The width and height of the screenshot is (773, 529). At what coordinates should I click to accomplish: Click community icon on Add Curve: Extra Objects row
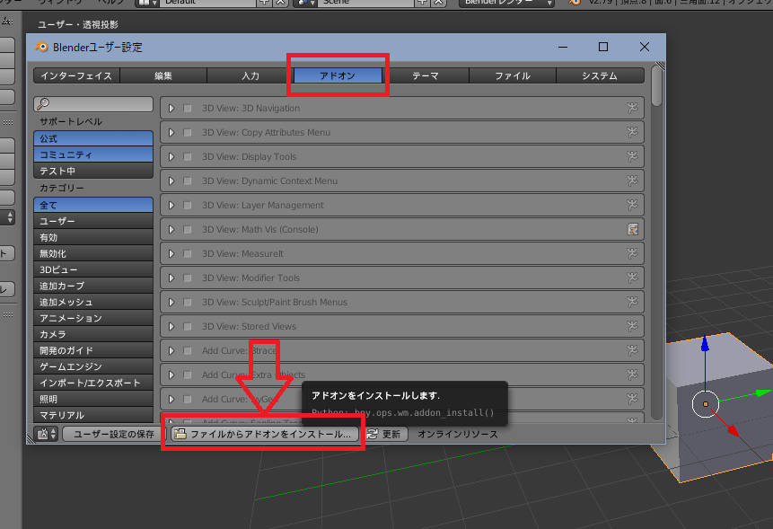pos(633,375)
